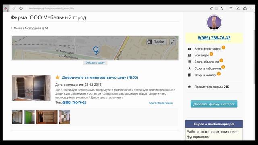Open the Сохр. в избранное entry
The width and height of the screenshot is (258, 145).
pyautogui.click(x=208, y=68)
